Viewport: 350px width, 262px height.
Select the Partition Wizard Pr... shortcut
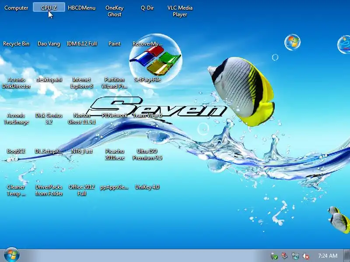115,83
